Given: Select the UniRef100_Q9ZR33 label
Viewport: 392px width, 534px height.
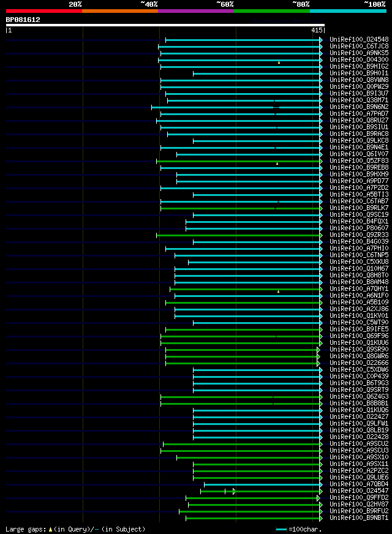Looking at the screenshot, I should pyautogui.click(x=359, y=235).
